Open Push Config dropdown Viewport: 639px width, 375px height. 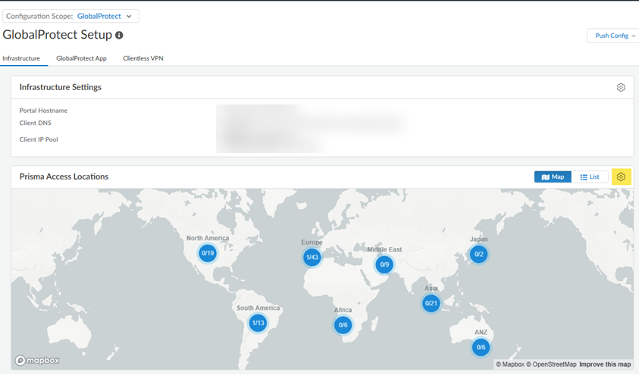click(613, 36)
